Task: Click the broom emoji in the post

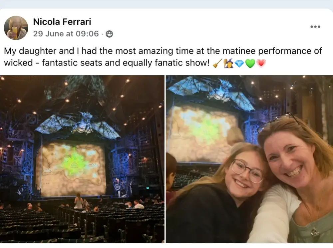Action: tap(217, 63)
